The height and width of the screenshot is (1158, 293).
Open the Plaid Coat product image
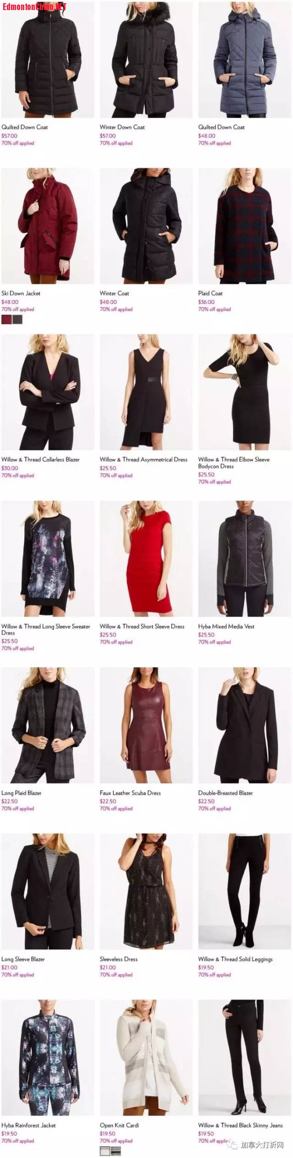(244, 226)
